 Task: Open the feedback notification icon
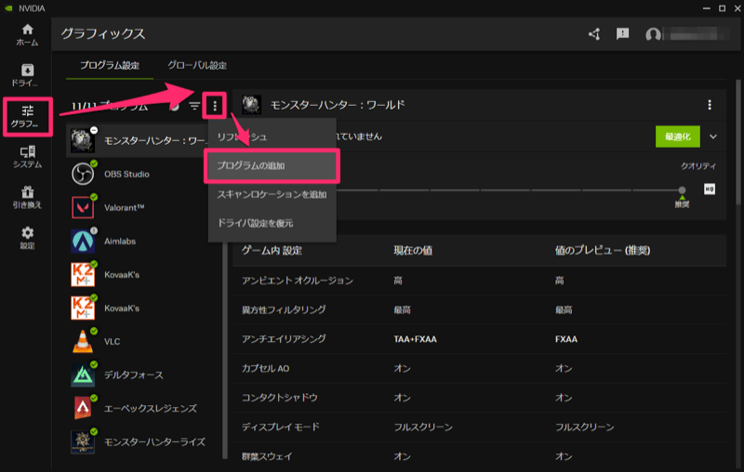click(622, 33)
